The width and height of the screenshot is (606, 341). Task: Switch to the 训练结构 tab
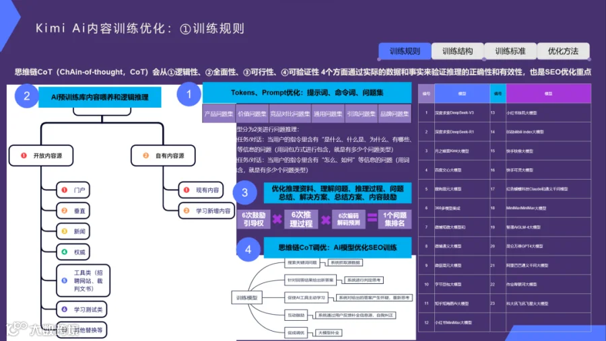[458, 51]
